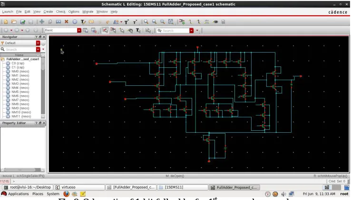
Task: Open the Launch menu
Action: click(8, 11)
